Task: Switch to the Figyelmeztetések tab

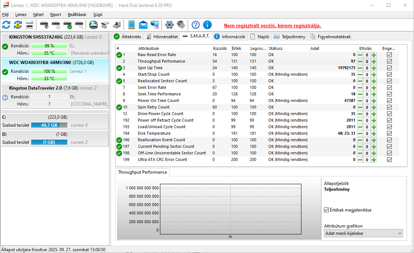Action: pyautogui.click(x=331, y=37)
